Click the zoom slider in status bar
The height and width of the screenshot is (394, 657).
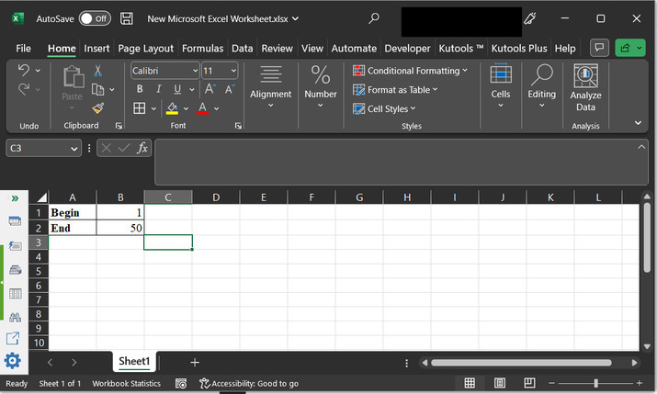[x=595, y=383]
